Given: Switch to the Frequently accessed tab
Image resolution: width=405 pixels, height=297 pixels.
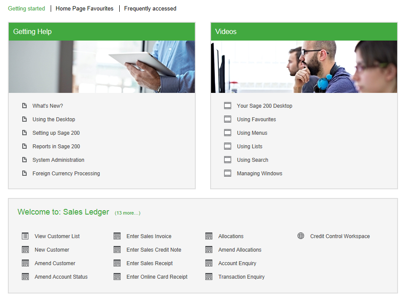Looking at the screenshot, I should [x=150, y=8].
